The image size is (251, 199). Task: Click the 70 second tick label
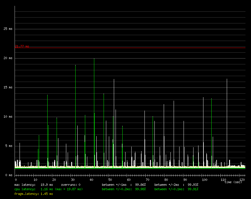point(148,180)
